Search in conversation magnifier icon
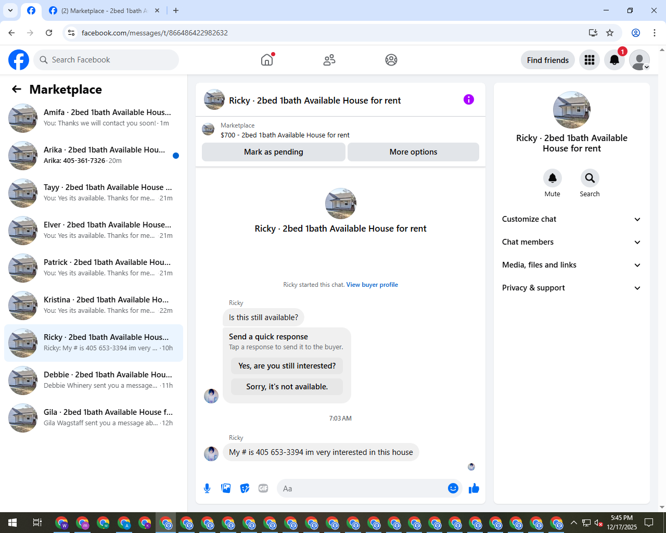Image resolution: width=666 pixels, height=533 pixels. [590, 178]
